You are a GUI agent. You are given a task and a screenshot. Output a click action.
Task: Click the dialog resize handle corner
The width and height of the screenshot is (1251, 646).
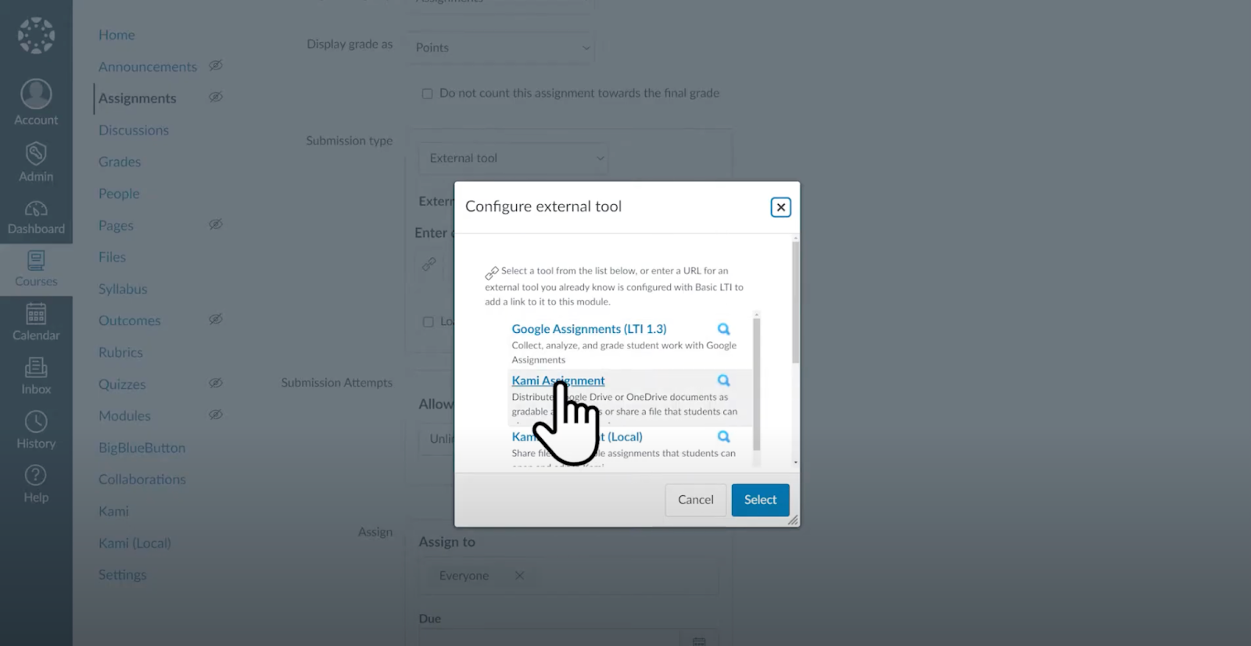pos(793,519)
